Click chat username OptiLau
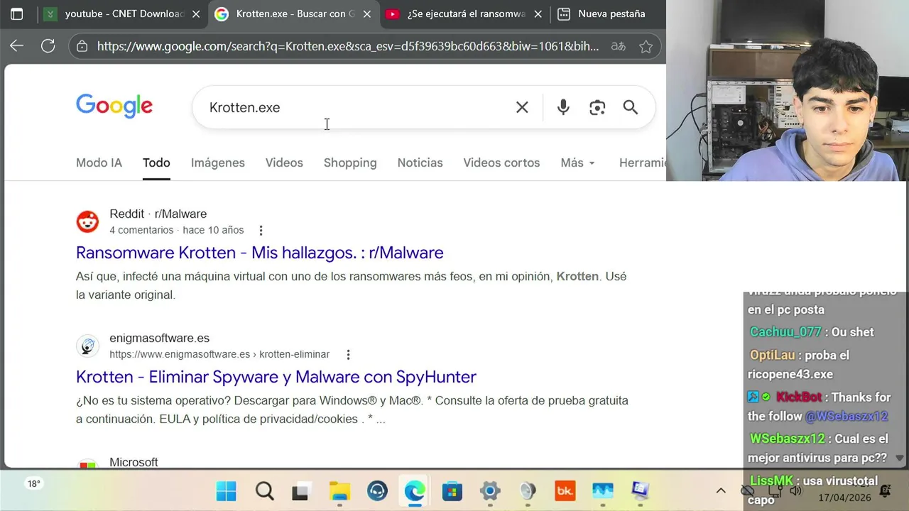909x511 pixels. coord(773,355)
